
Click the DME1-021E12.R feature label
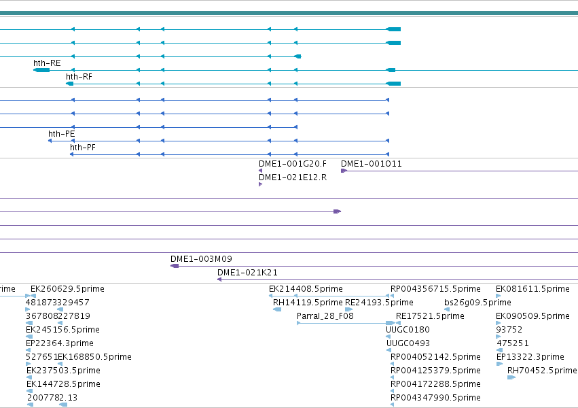[x=293, y=177]
